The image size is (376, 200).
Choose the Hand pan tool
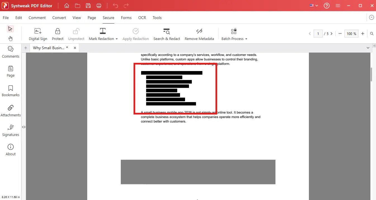click(10, 38)
